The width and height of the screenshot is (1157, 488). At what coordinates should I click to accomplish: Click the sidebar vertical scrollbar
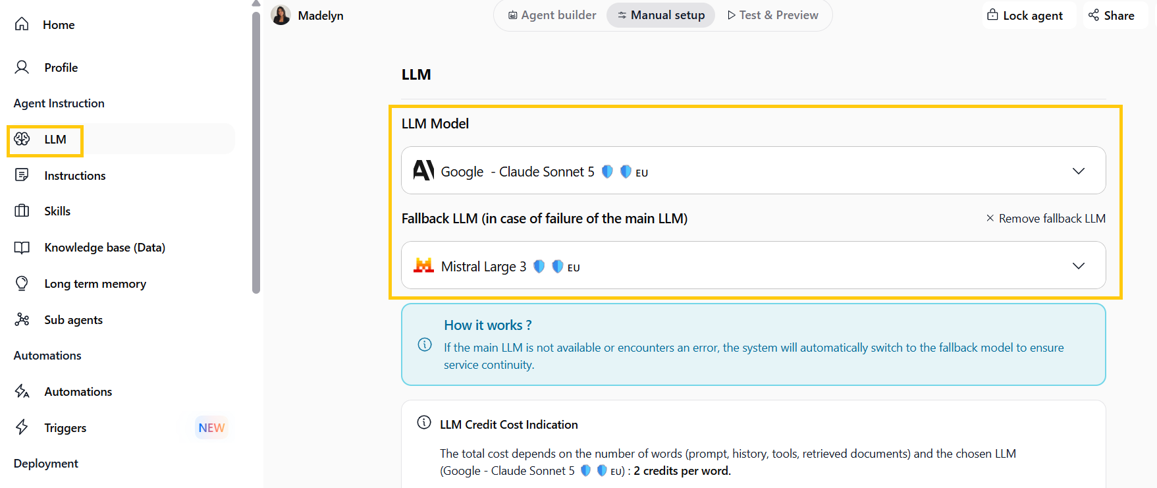(256, 151)
